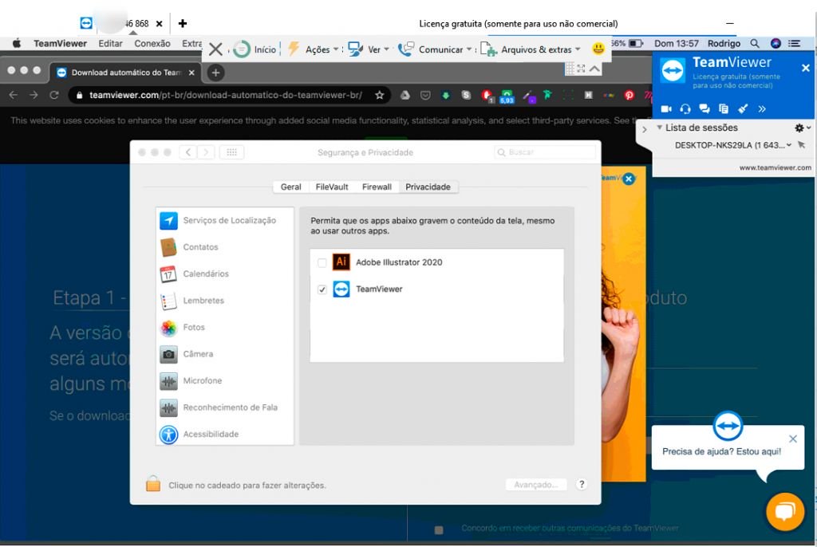817x547 pixels.
Task: Select Fotos in the privacy list
Action: coord(224,327)
